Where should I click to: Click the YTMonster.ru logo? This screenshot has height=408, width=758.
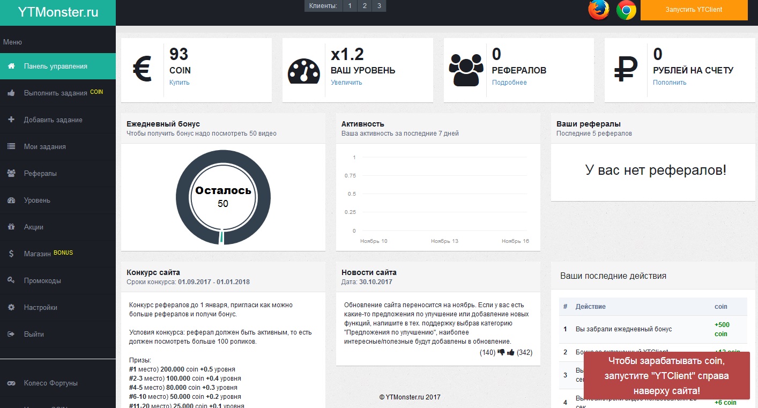point(58,12)
